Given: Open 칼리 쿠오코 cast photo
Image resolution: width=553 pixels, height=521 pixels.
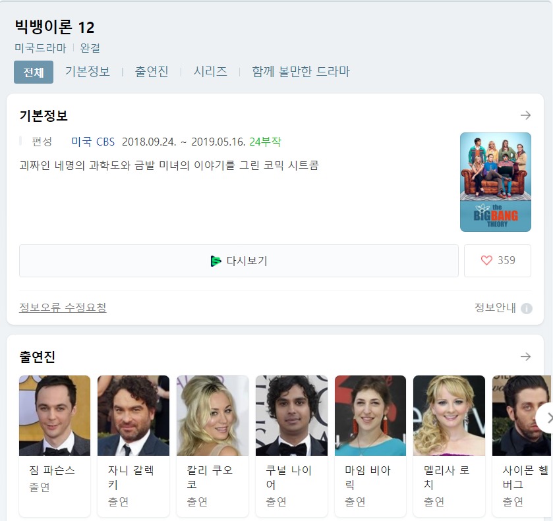Looking at the screenshot, I should [212, 416].
